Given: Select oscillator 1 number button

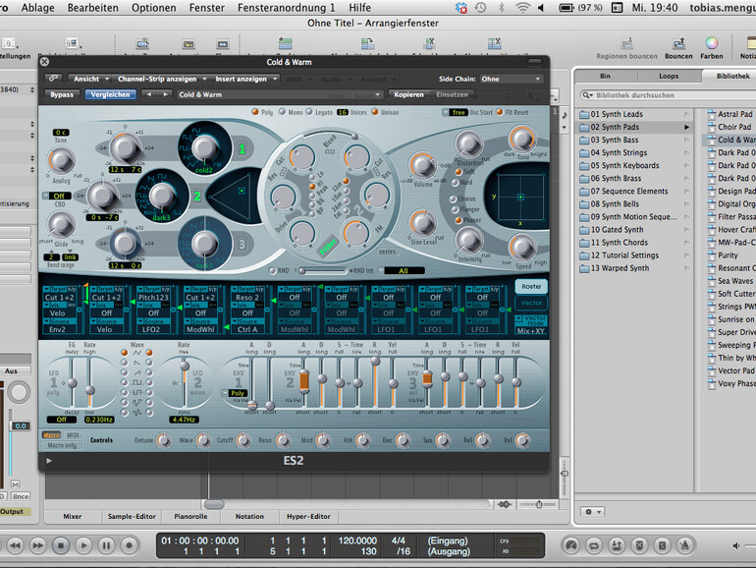Looking at the screenshot, I should [x=242, y=149].
